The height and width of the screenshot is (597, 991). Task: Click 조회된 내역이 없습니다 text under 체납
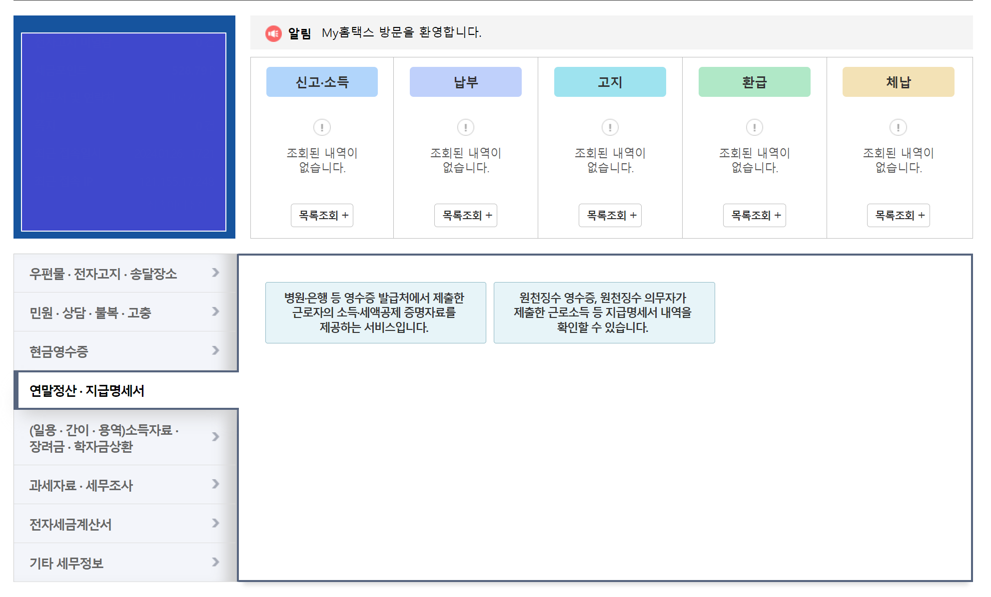coord(899,160)
